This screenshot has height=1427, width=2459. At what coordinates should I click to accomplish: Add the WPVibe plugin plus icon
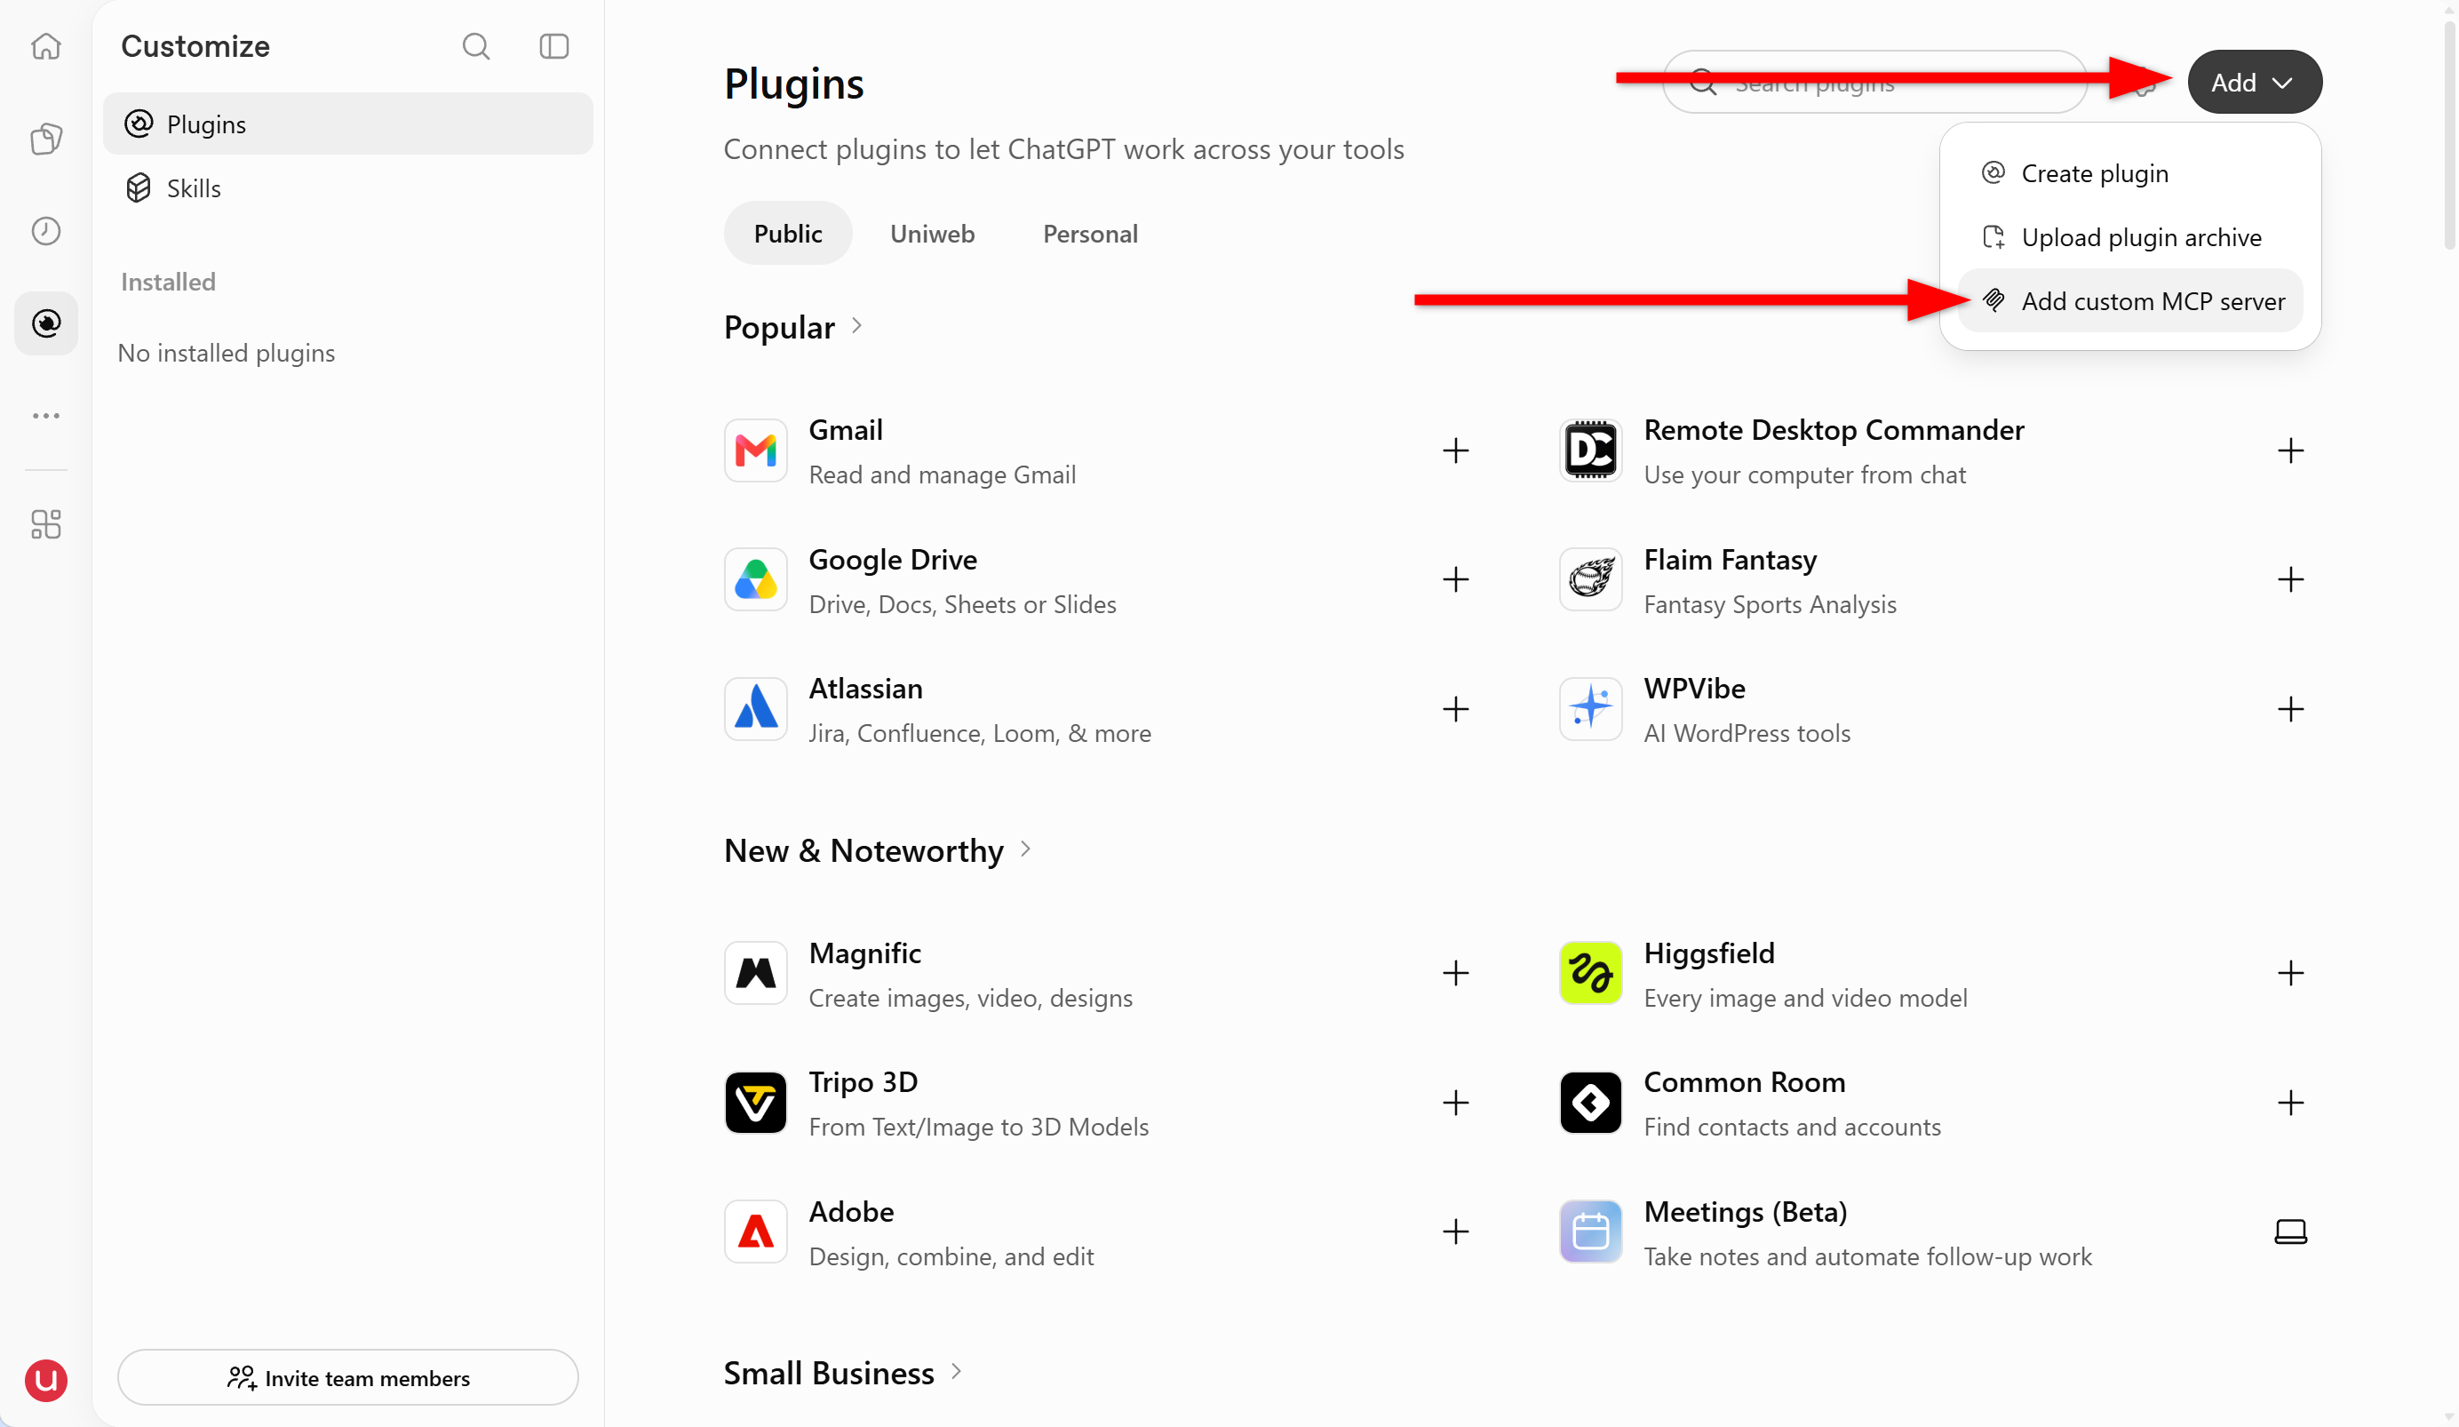click(2290, 710)
